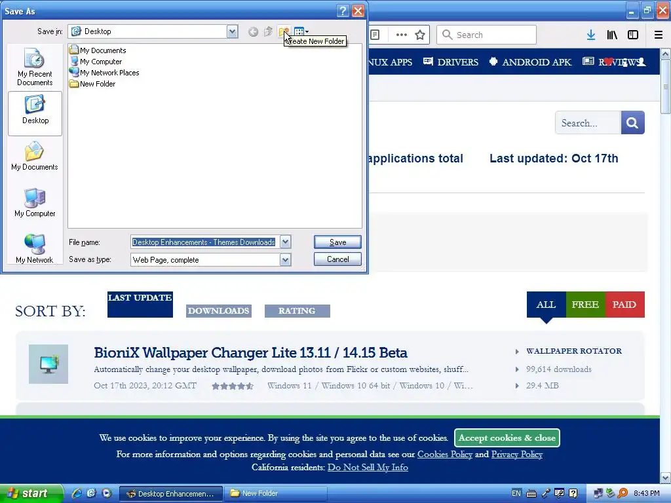Click the language bar help icon
This screenshot has height=503, width=671.
(573, 494)
